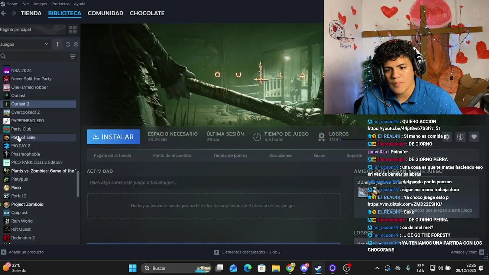Click Página principal in the sidebar
Screen dimensions: 489x275
tap(15, 29)
